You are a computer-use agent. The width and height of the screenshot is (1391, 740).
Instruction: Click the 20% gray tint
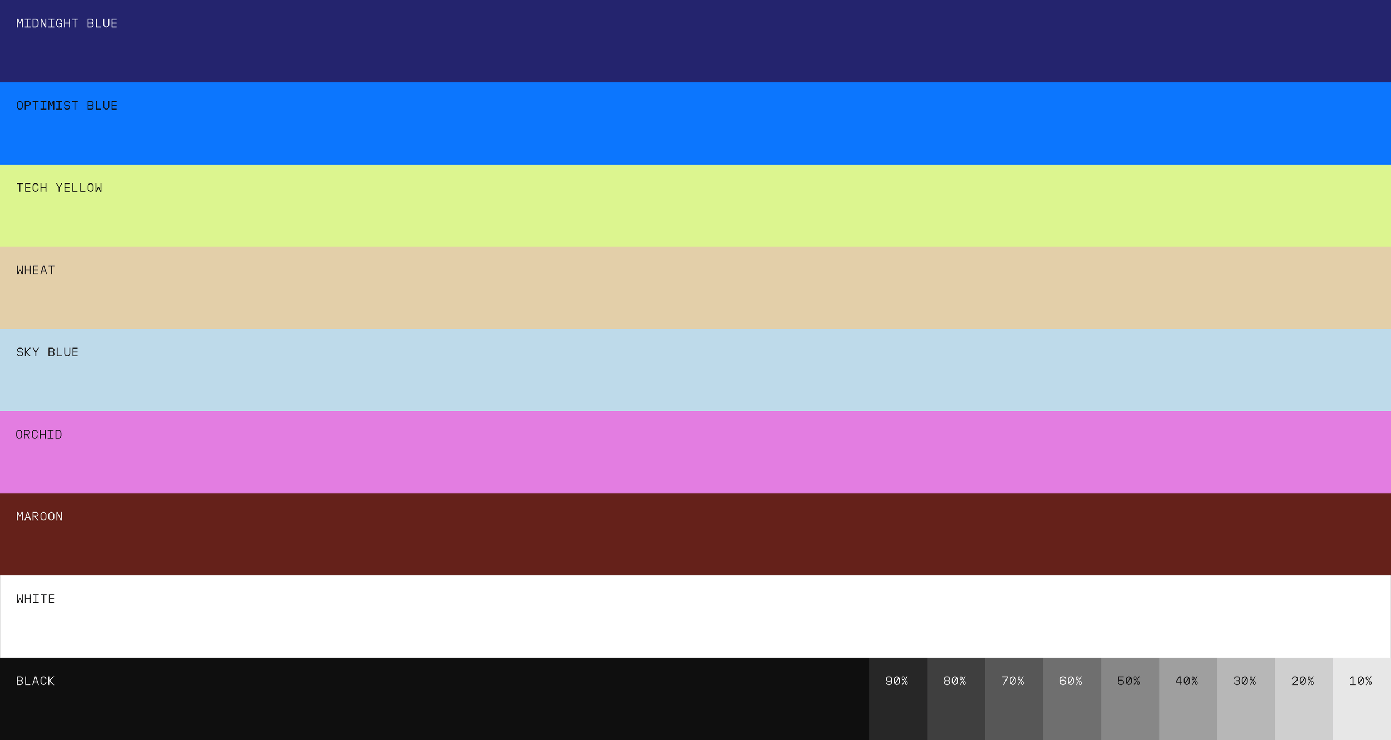1304,699
